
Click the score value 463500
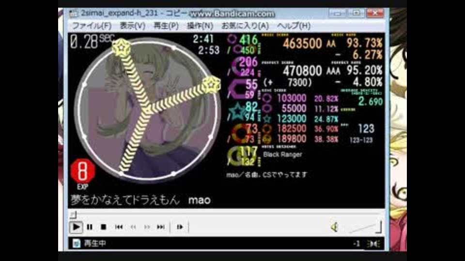coord(302,43)
